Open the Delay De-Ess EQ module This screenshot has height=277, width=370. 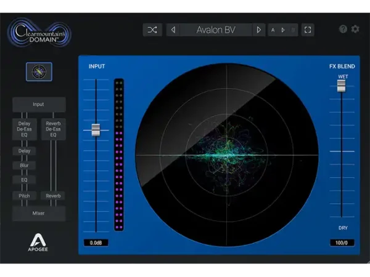point(24,129)
